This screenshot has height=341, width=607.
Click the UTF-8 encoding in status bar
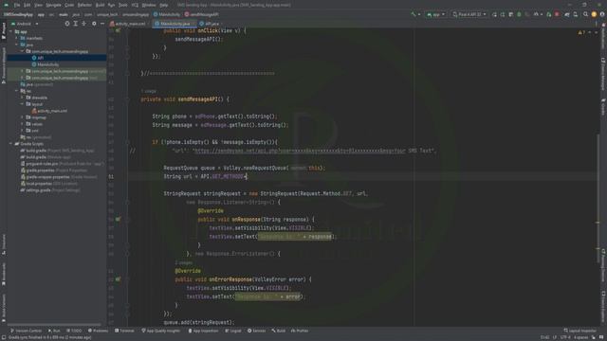[565, 337]
